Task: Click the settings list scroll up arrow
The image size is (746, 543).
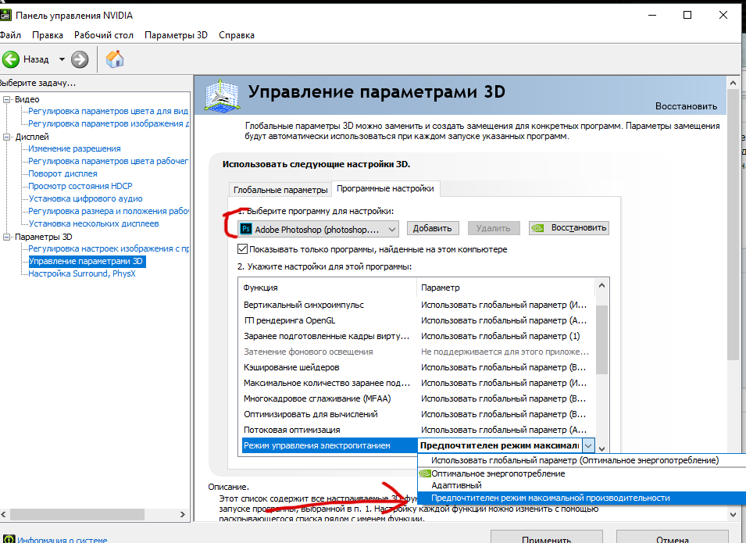Action: [x=601, y=285]
